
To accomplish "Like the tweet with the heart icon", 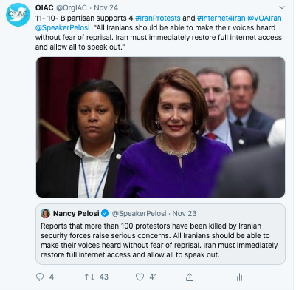I will click(x=140, y=277).
